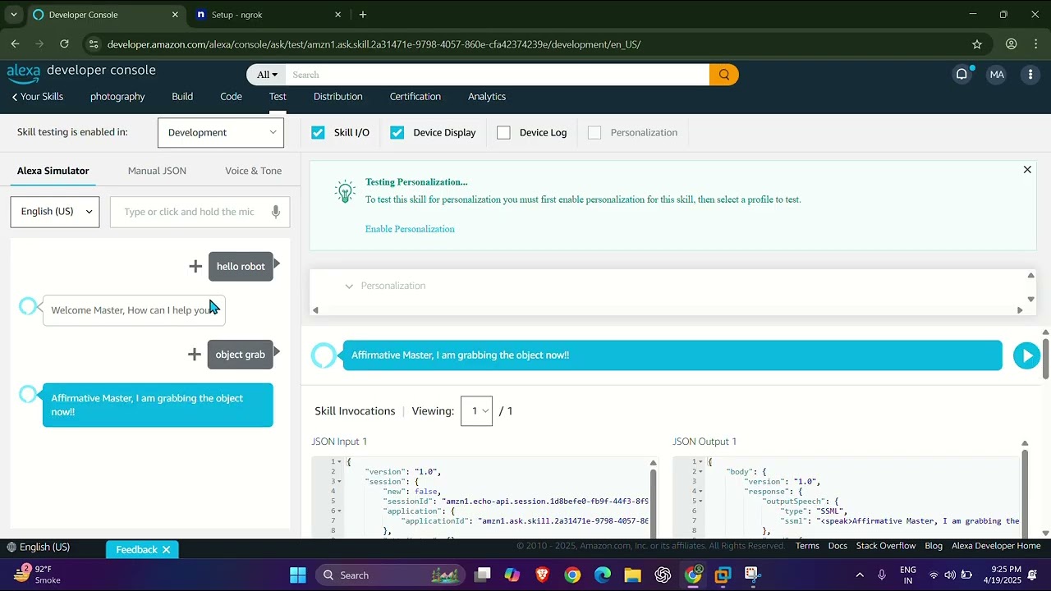Click the console Search input field
The image size is (1051, 591).
498,75
